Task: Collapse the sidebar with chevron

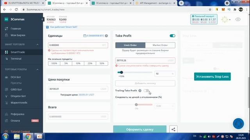Action: click(42, 19)
